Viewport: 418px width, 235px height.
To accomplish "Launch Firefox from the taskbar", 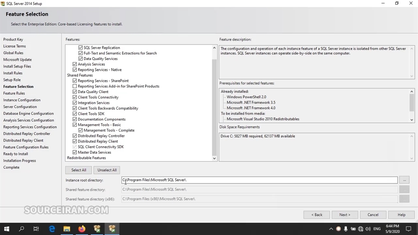I will pyautogui.click(x=82, y=229).
